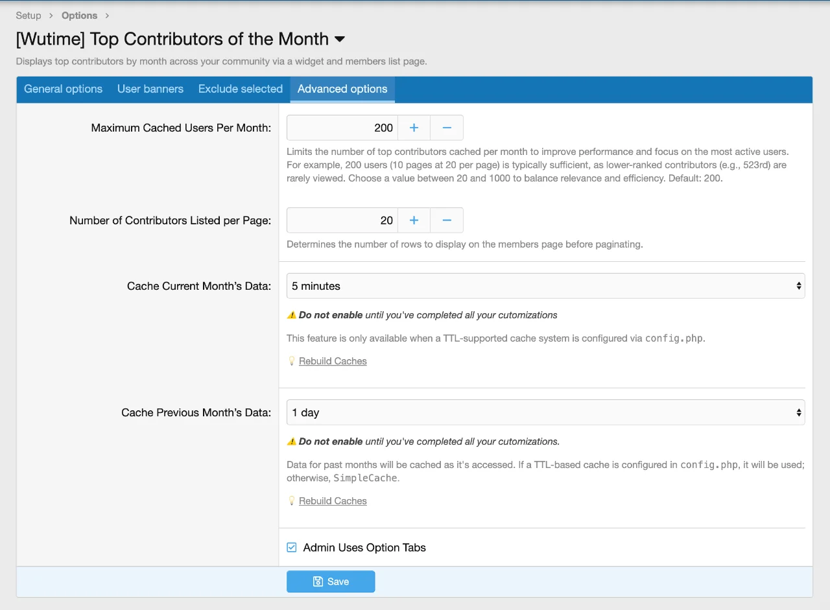This screenshot has height=610, width=830.
Task: Click Rebuild Caches link under previous month
Action: coord(333,501)
